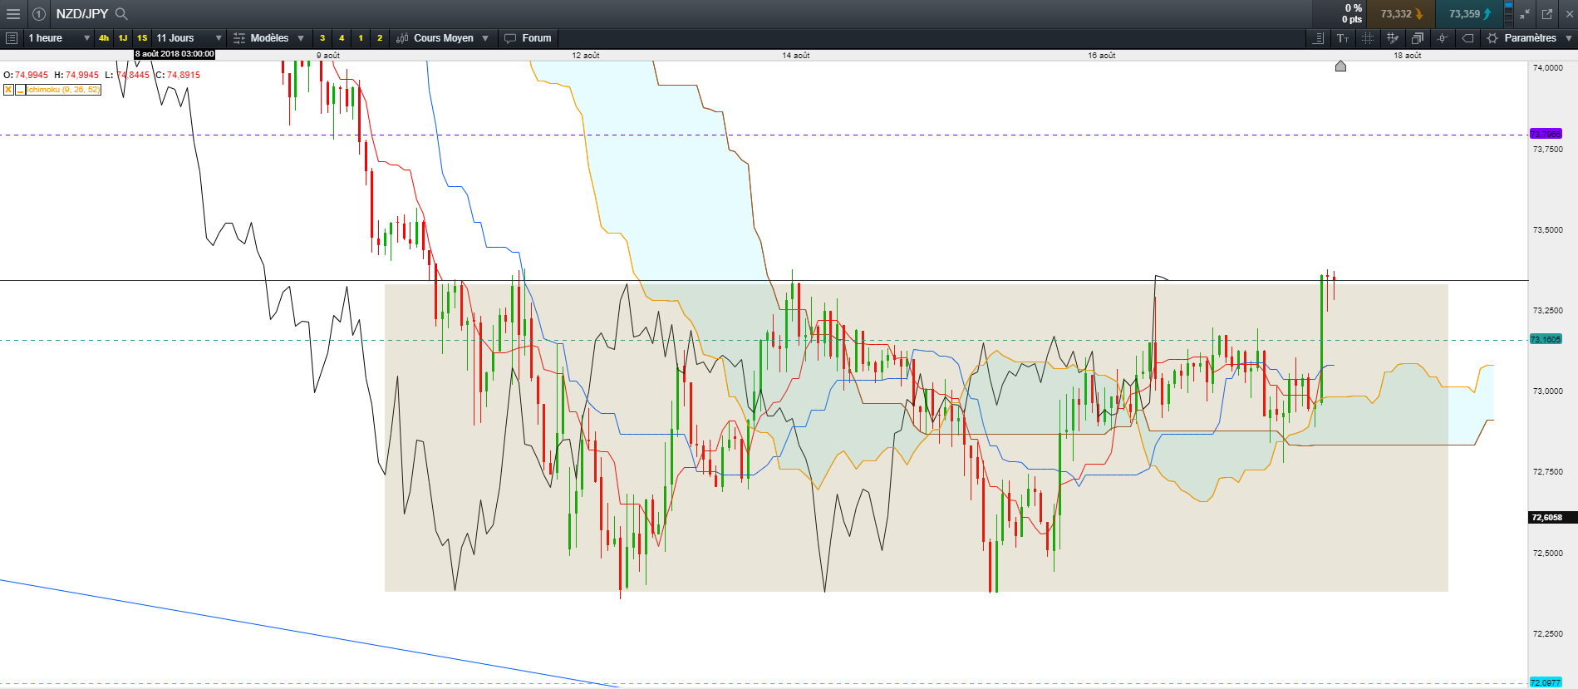Open the Modèles templates dropdown
The width and height of the screenshot is (1578, 689).
[x=269, y=38]
